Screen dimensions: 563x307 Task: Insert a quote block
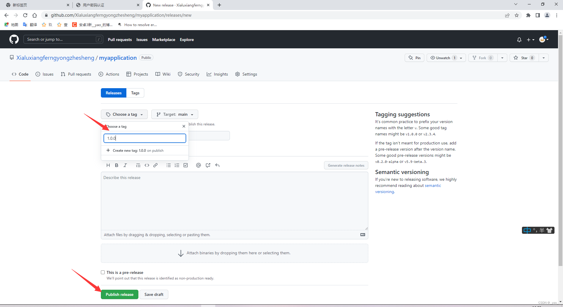138,165
